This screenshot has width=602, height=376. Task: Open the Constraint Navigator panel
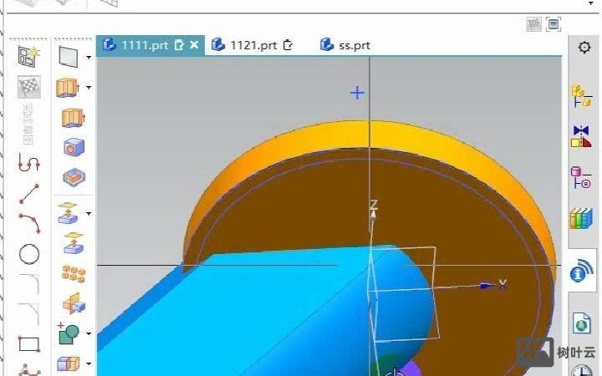581,136
